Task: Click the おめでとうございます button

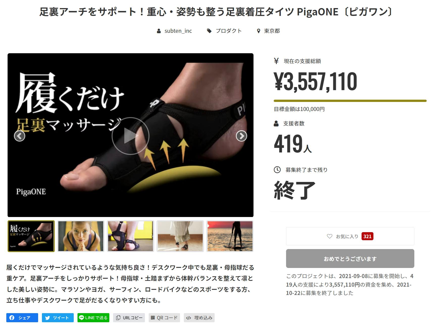Action: click(x=350, y=259)
